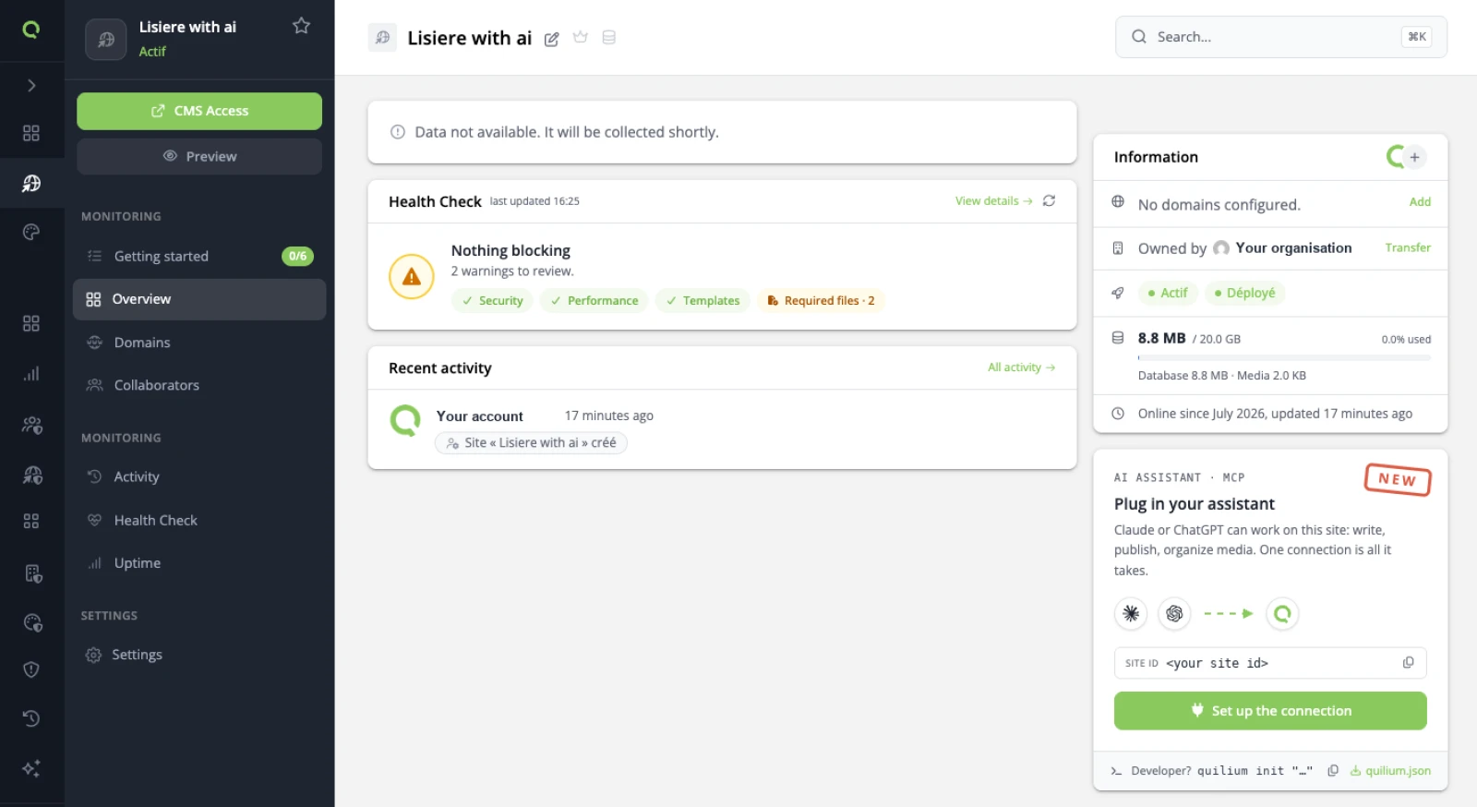The width and height of the screenshot is (1477, 807).
Task: Open the history clock icon in the left rail
Action: pyautogui.click(x=31, y=718)
